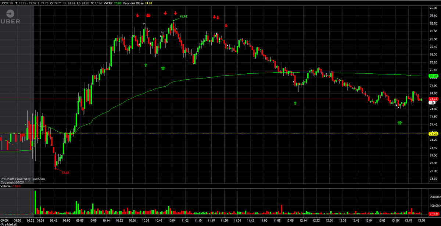Select the red 73.83 session low marker
This screenshot has height=226, width=441.
(65, 172)
